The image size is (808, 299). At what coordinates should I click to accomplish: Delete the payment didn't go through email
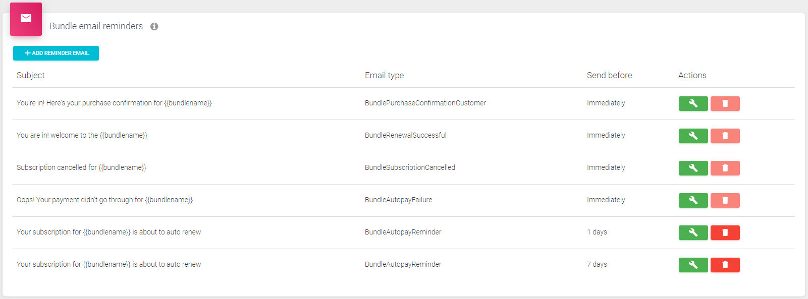[x=725, y=200]
